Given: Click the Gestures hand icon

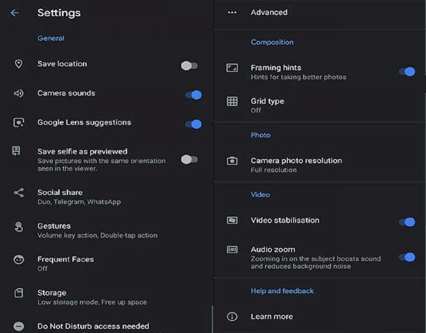Looking at the screenshot, I should [x=18, y=226].
